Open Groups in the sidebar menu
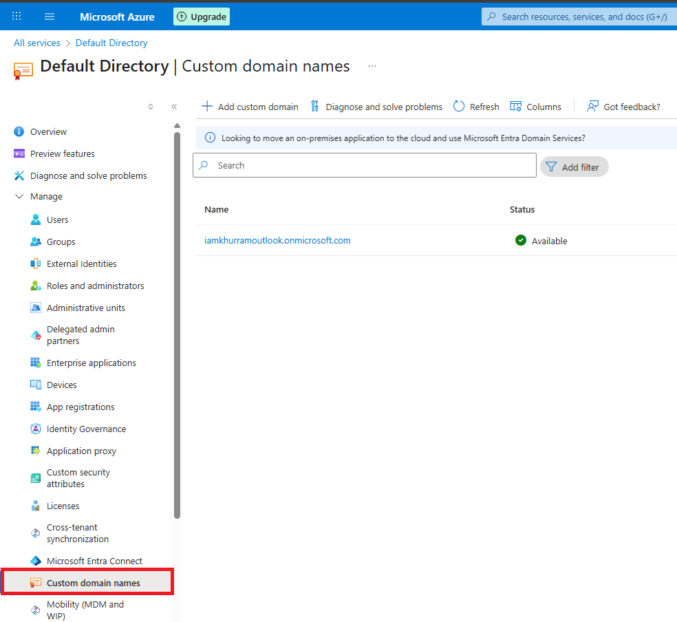 (61, 242)
